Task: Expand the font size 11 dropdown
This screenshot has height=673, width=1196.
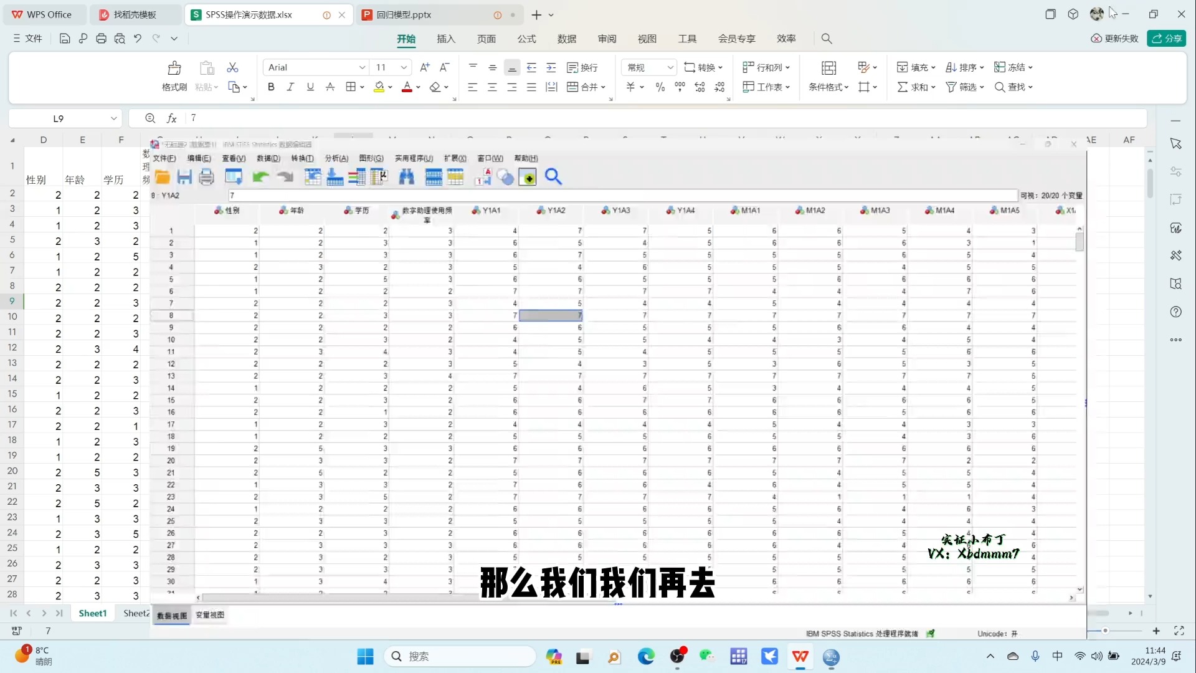Action: [x=404, y=67]
